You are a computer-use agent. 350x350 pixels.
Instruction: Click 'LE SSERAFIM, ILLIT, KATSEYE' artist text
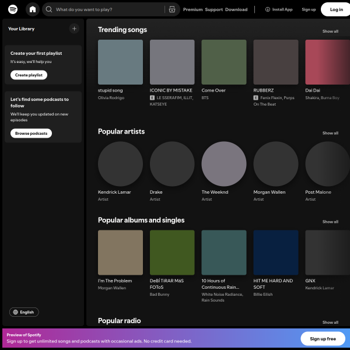[171, 101]
